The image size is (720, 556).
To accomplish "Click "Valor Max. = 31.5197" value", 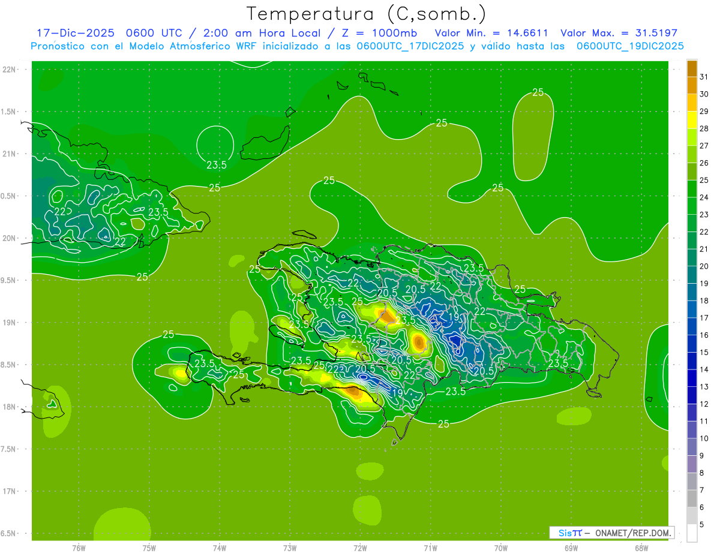I will 618,32.
